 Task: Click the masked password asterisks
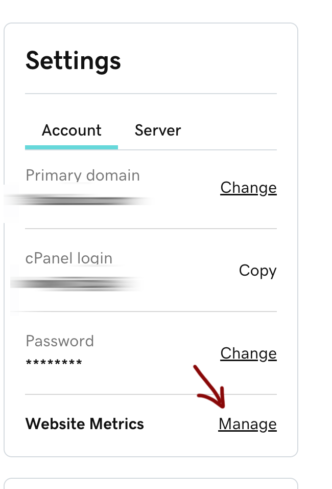point(54,364)
